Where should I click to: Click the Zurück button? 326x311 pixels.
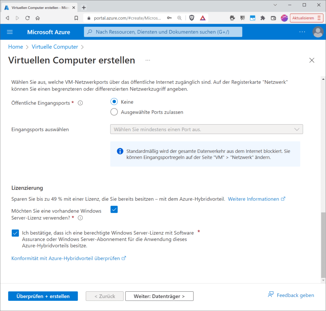click(104, 296)
